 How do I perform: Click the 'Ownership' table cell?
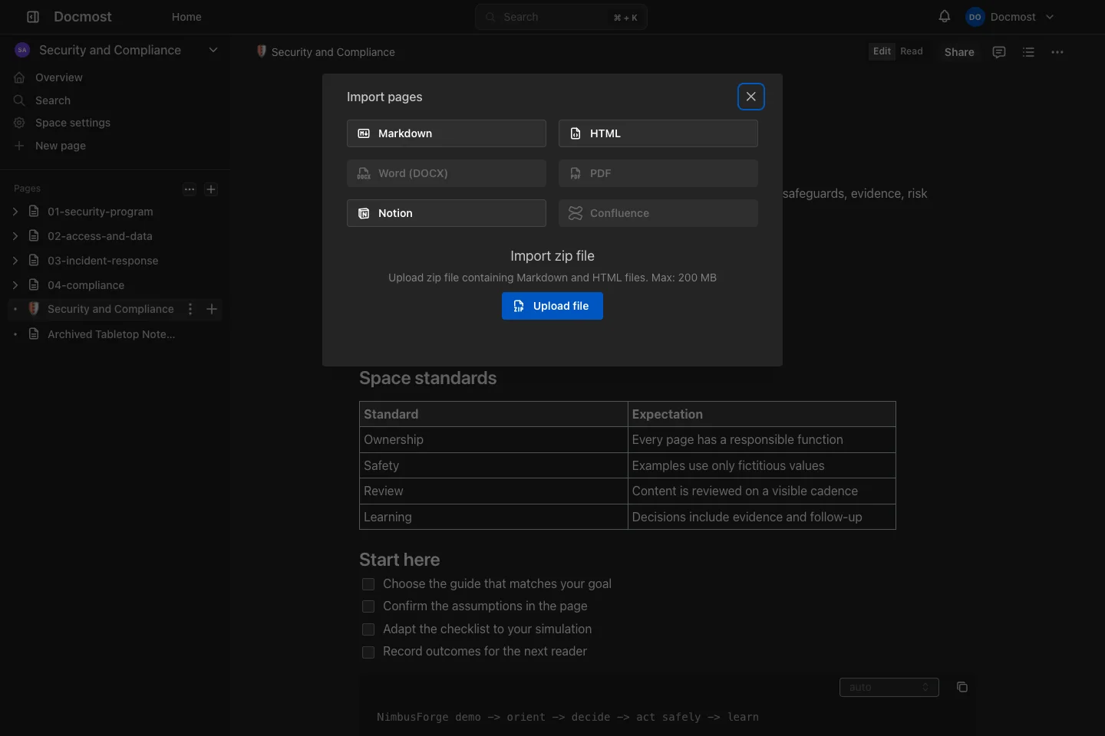[x=493, y=440]
